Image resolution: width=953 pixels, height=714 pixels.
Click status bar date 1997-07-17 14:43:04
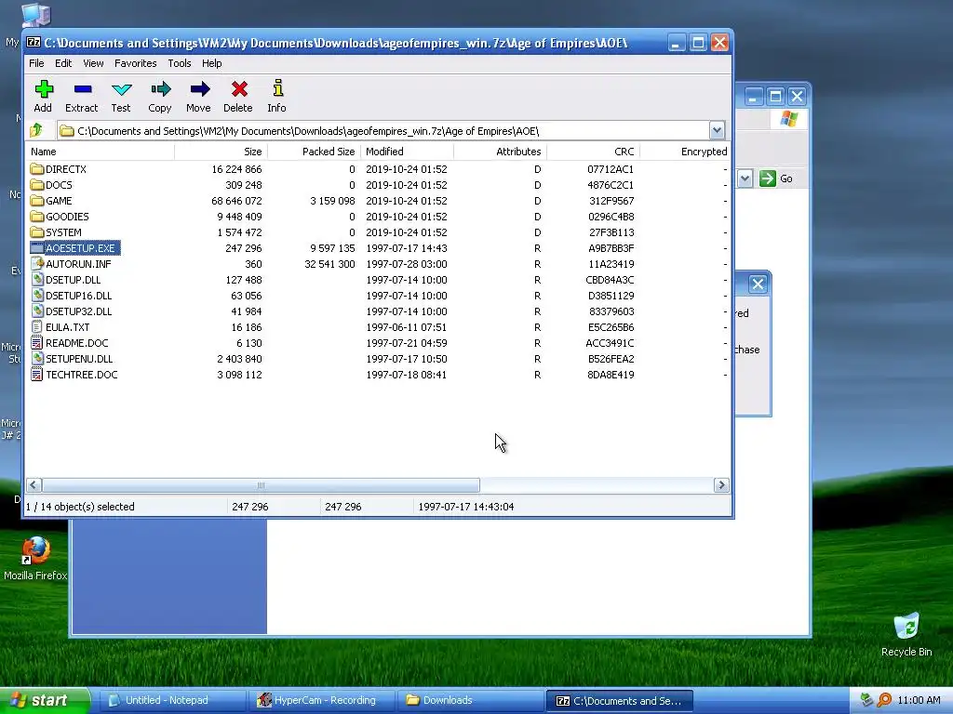tap(465, 507)
